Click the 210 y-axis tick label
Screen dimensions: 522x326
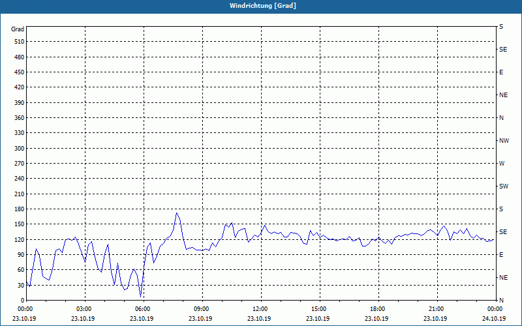(x=20, y=194)
